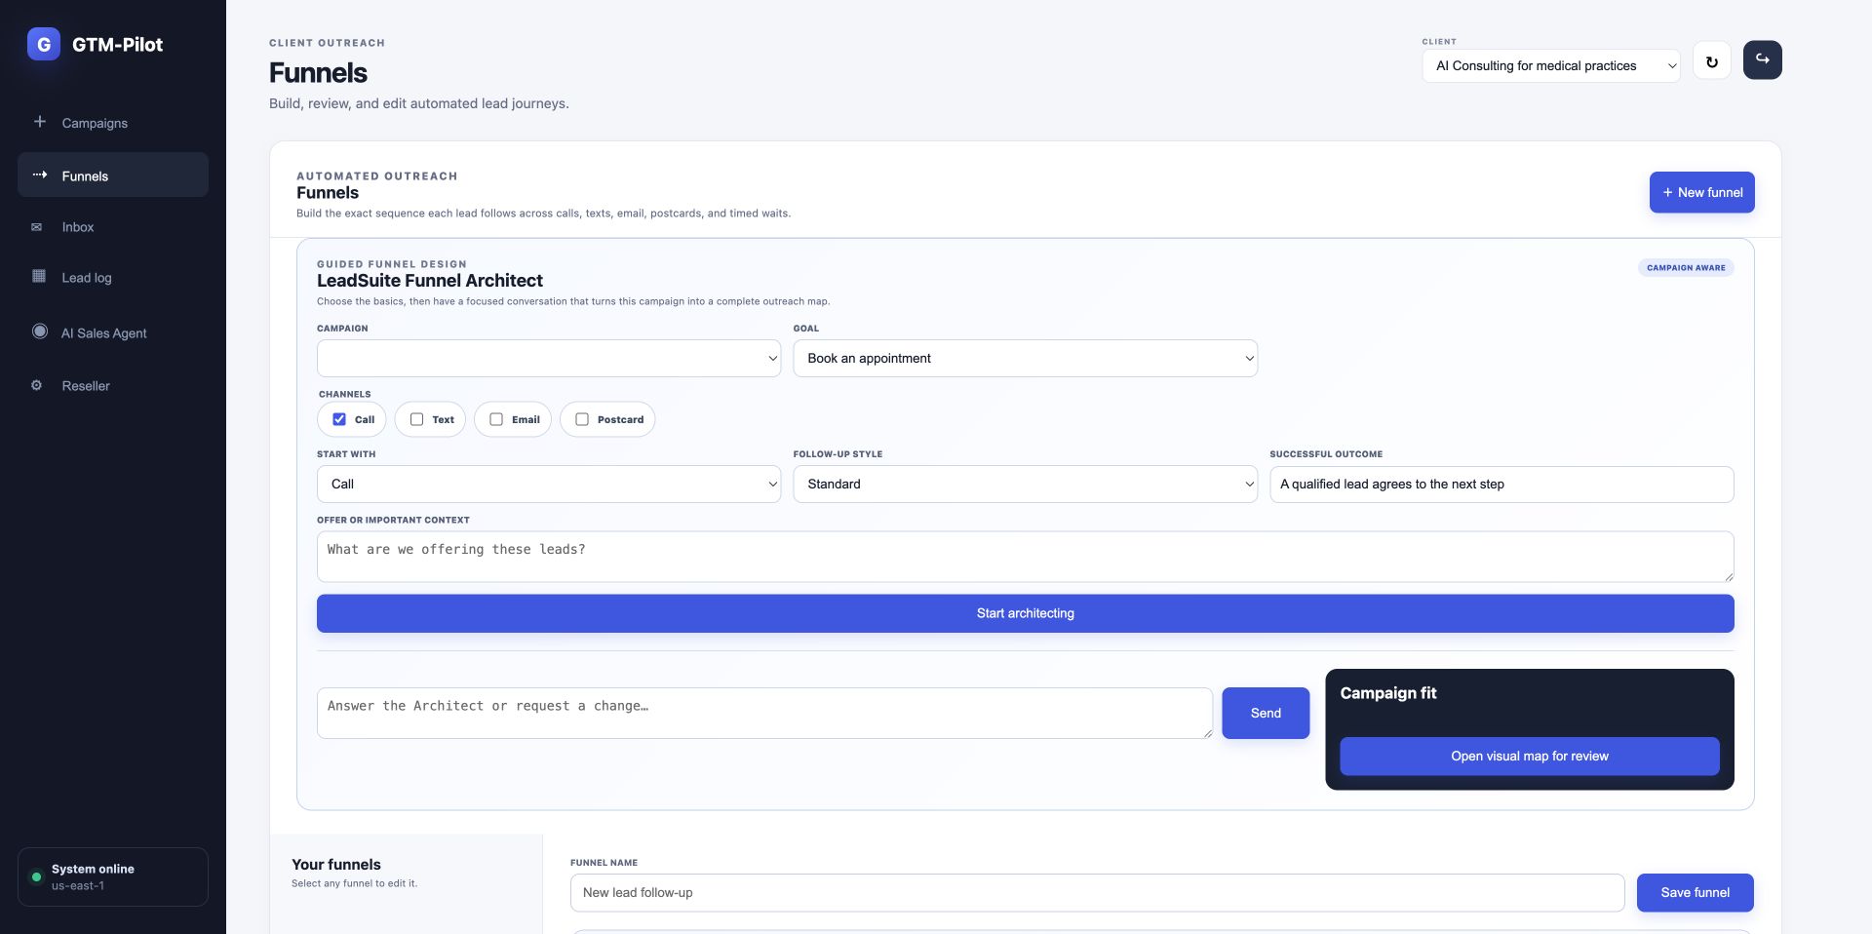This screenshot has width=1872, height=934.
Task: Expand the Follow-up Style dropdown
Action: pyautogui.click(x=1026, y=485)
